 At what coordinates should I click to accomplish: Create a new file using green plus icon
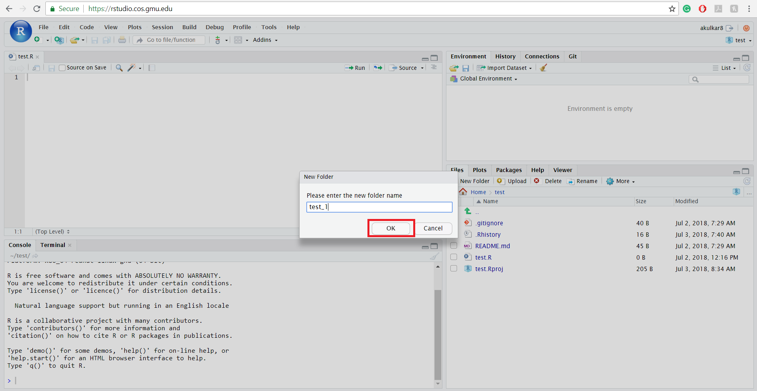(x=37, y=39)
